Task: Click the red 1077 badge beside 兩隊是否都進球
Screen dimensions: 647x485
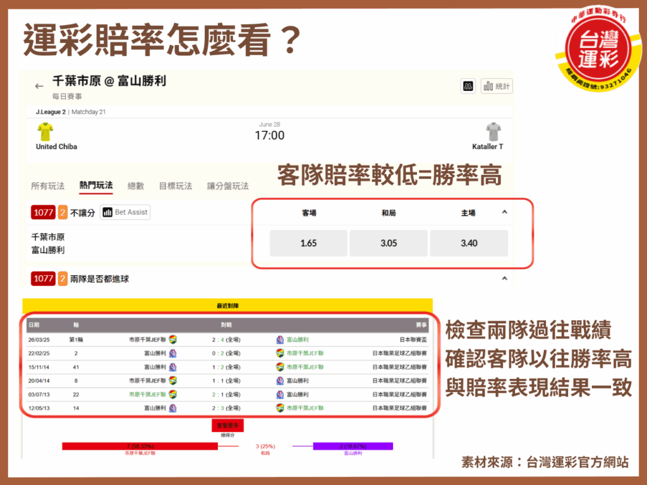Action: pyautogui.click(x=44, y=278)
